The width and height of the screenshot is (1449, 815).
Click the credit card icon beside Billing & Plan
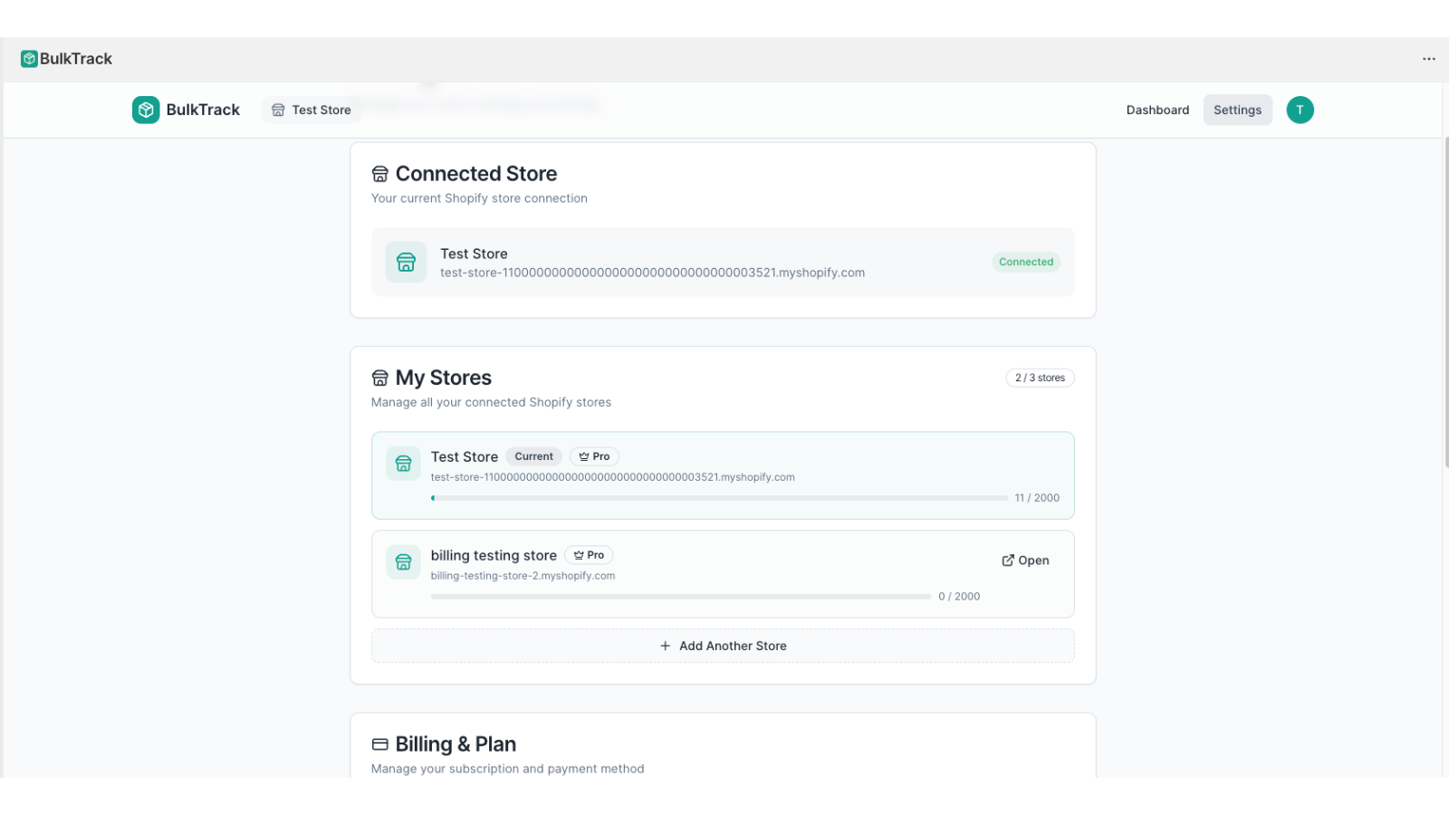pyautogui.click(x=379, y=743)
